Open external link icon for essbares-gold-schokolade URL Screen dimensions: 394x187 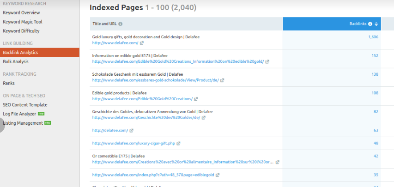[222, 80]
